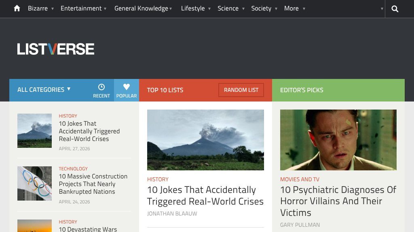Open sidebar link '10 Jokes That Accidentally Triggered'
The height and width of the screenshot is (232, 414).
point(89,131)
